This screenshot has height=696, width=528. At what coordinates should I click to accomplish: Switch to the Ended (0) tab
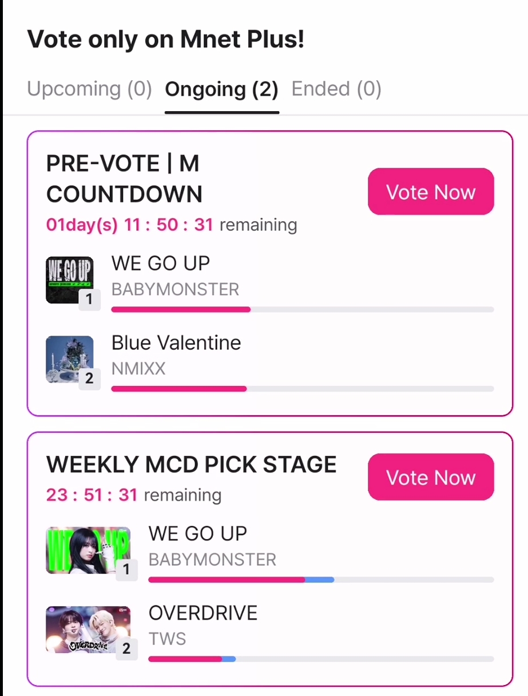click(x=336, y=89)
